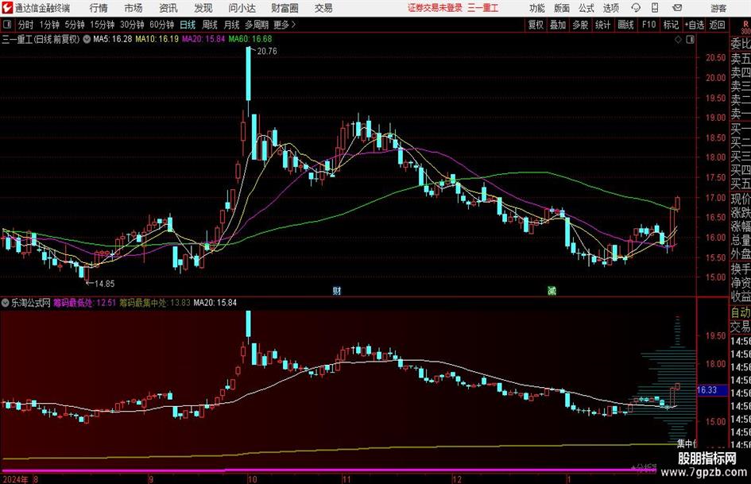Switch to the 15分钟 period tab
Screen dimensions: 751x484
click(x=103, y=25)
